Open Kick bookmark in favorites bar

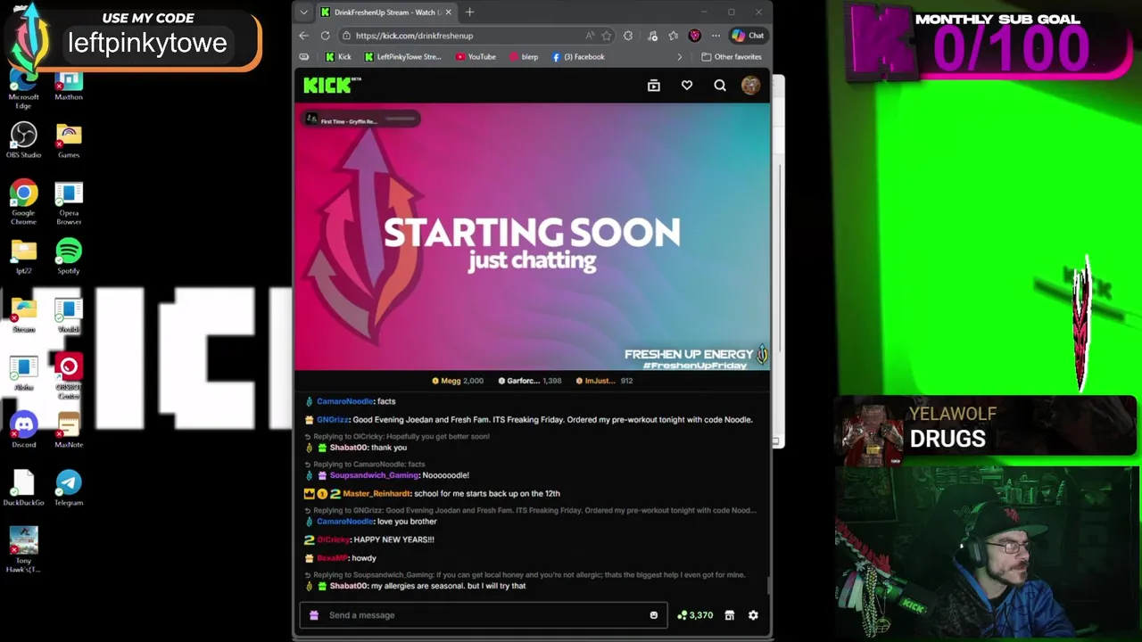click(x=338, y=57)
